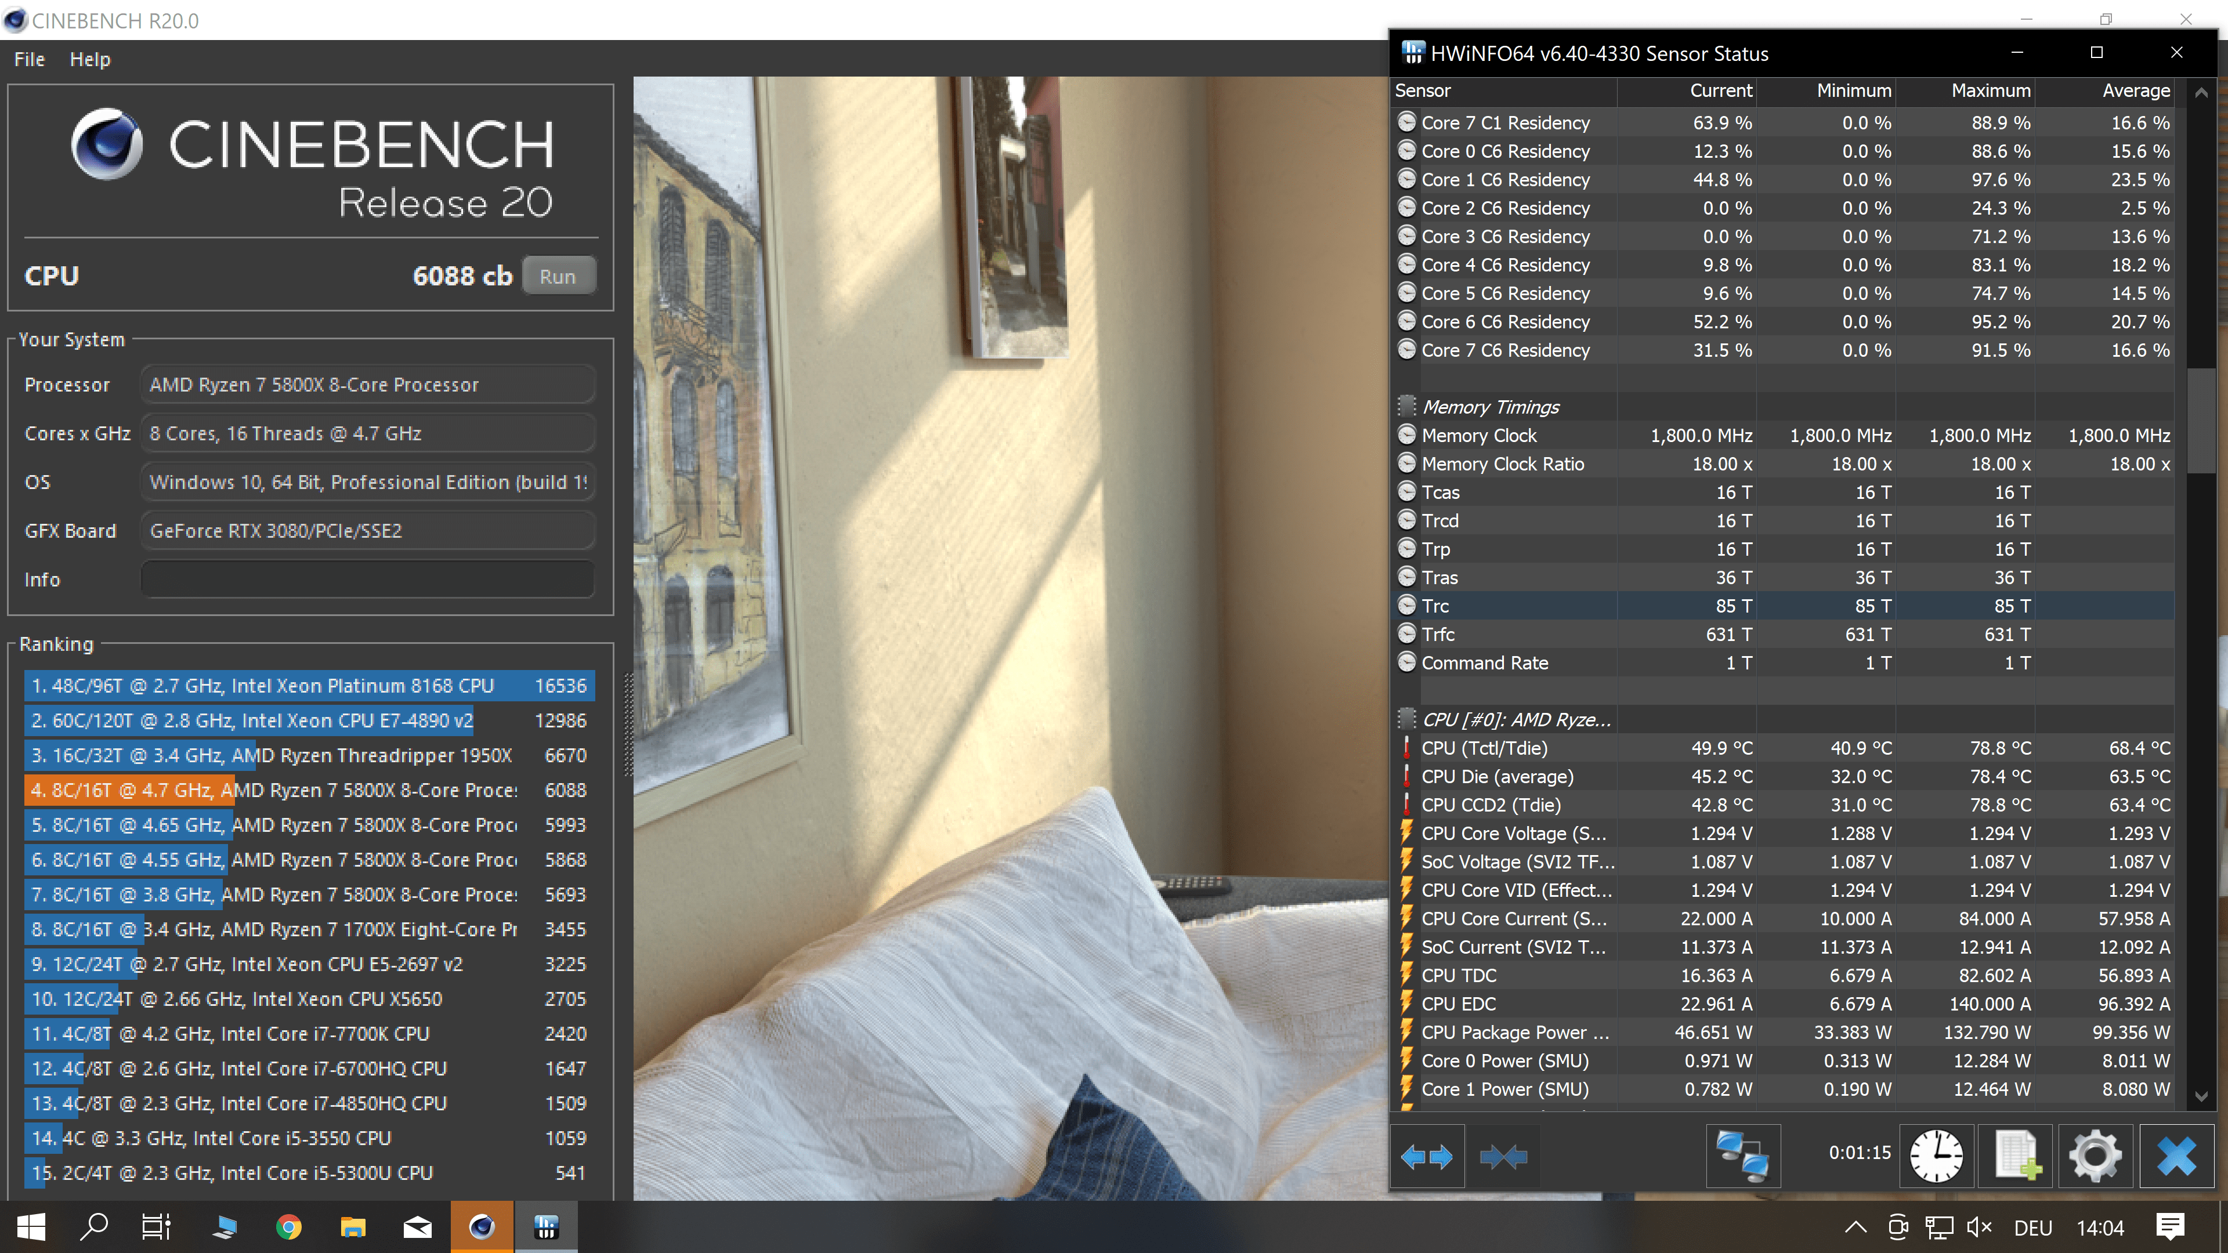Click the logging sheet icon with plus
Viewport: 2228px width, 1253px height.
click(2016, 1156)
